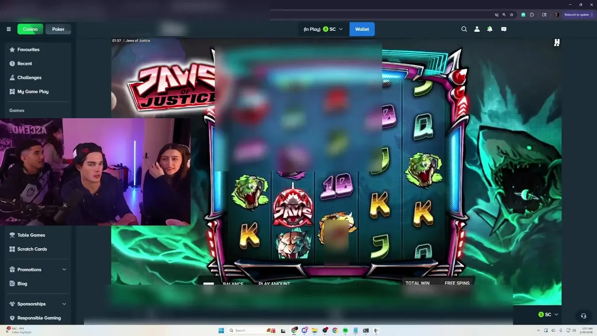Open the user account profile icon
This screenshot has width=597, height=336.
coord(477,29)
